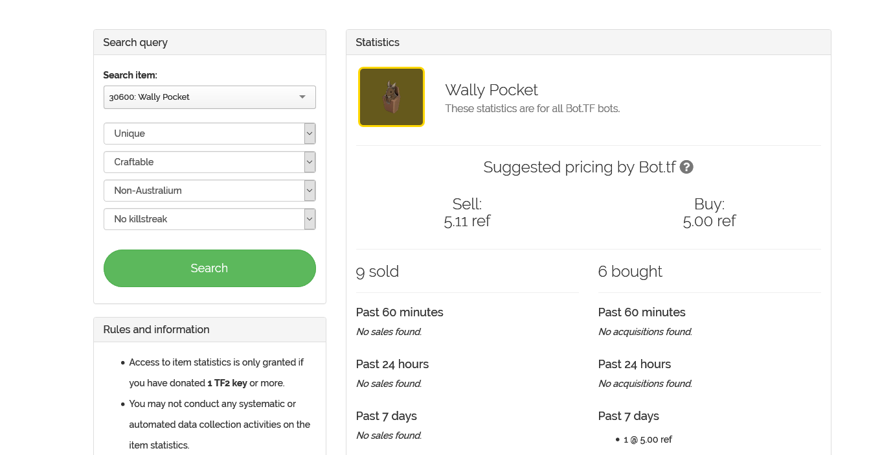
Task: Click the Wally Pocket item image
Action: click(x=391, y=97)
